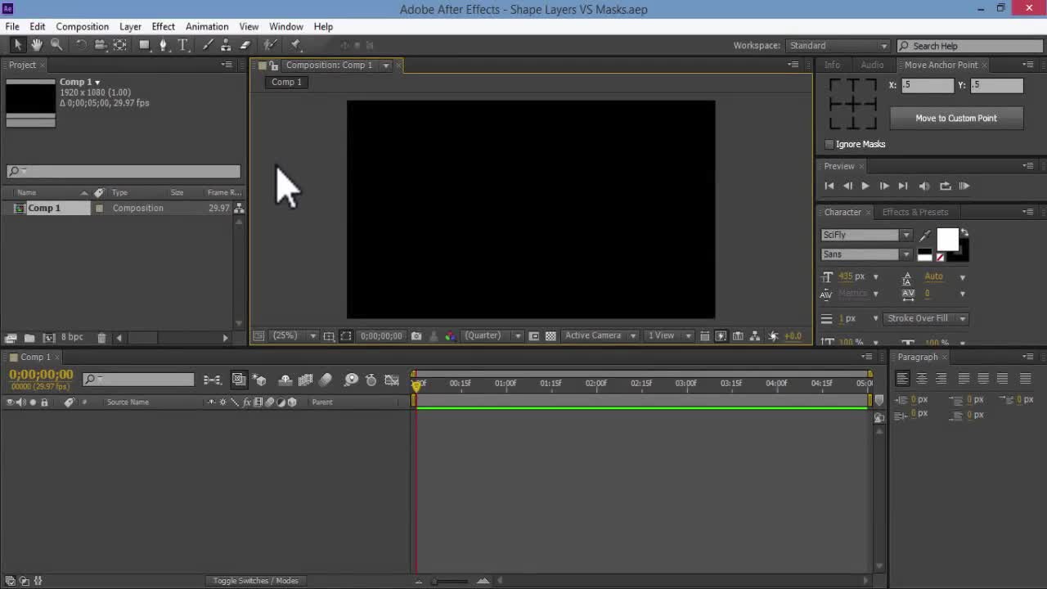1047x589 pixels.
Task: Click the eyedropper in Character panel
Action: pos(925,236)
